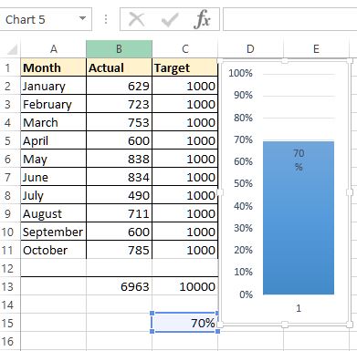This screenshot has height=351, width=357.
Task: Click the cell with value 629
Action: pos(119,86)
